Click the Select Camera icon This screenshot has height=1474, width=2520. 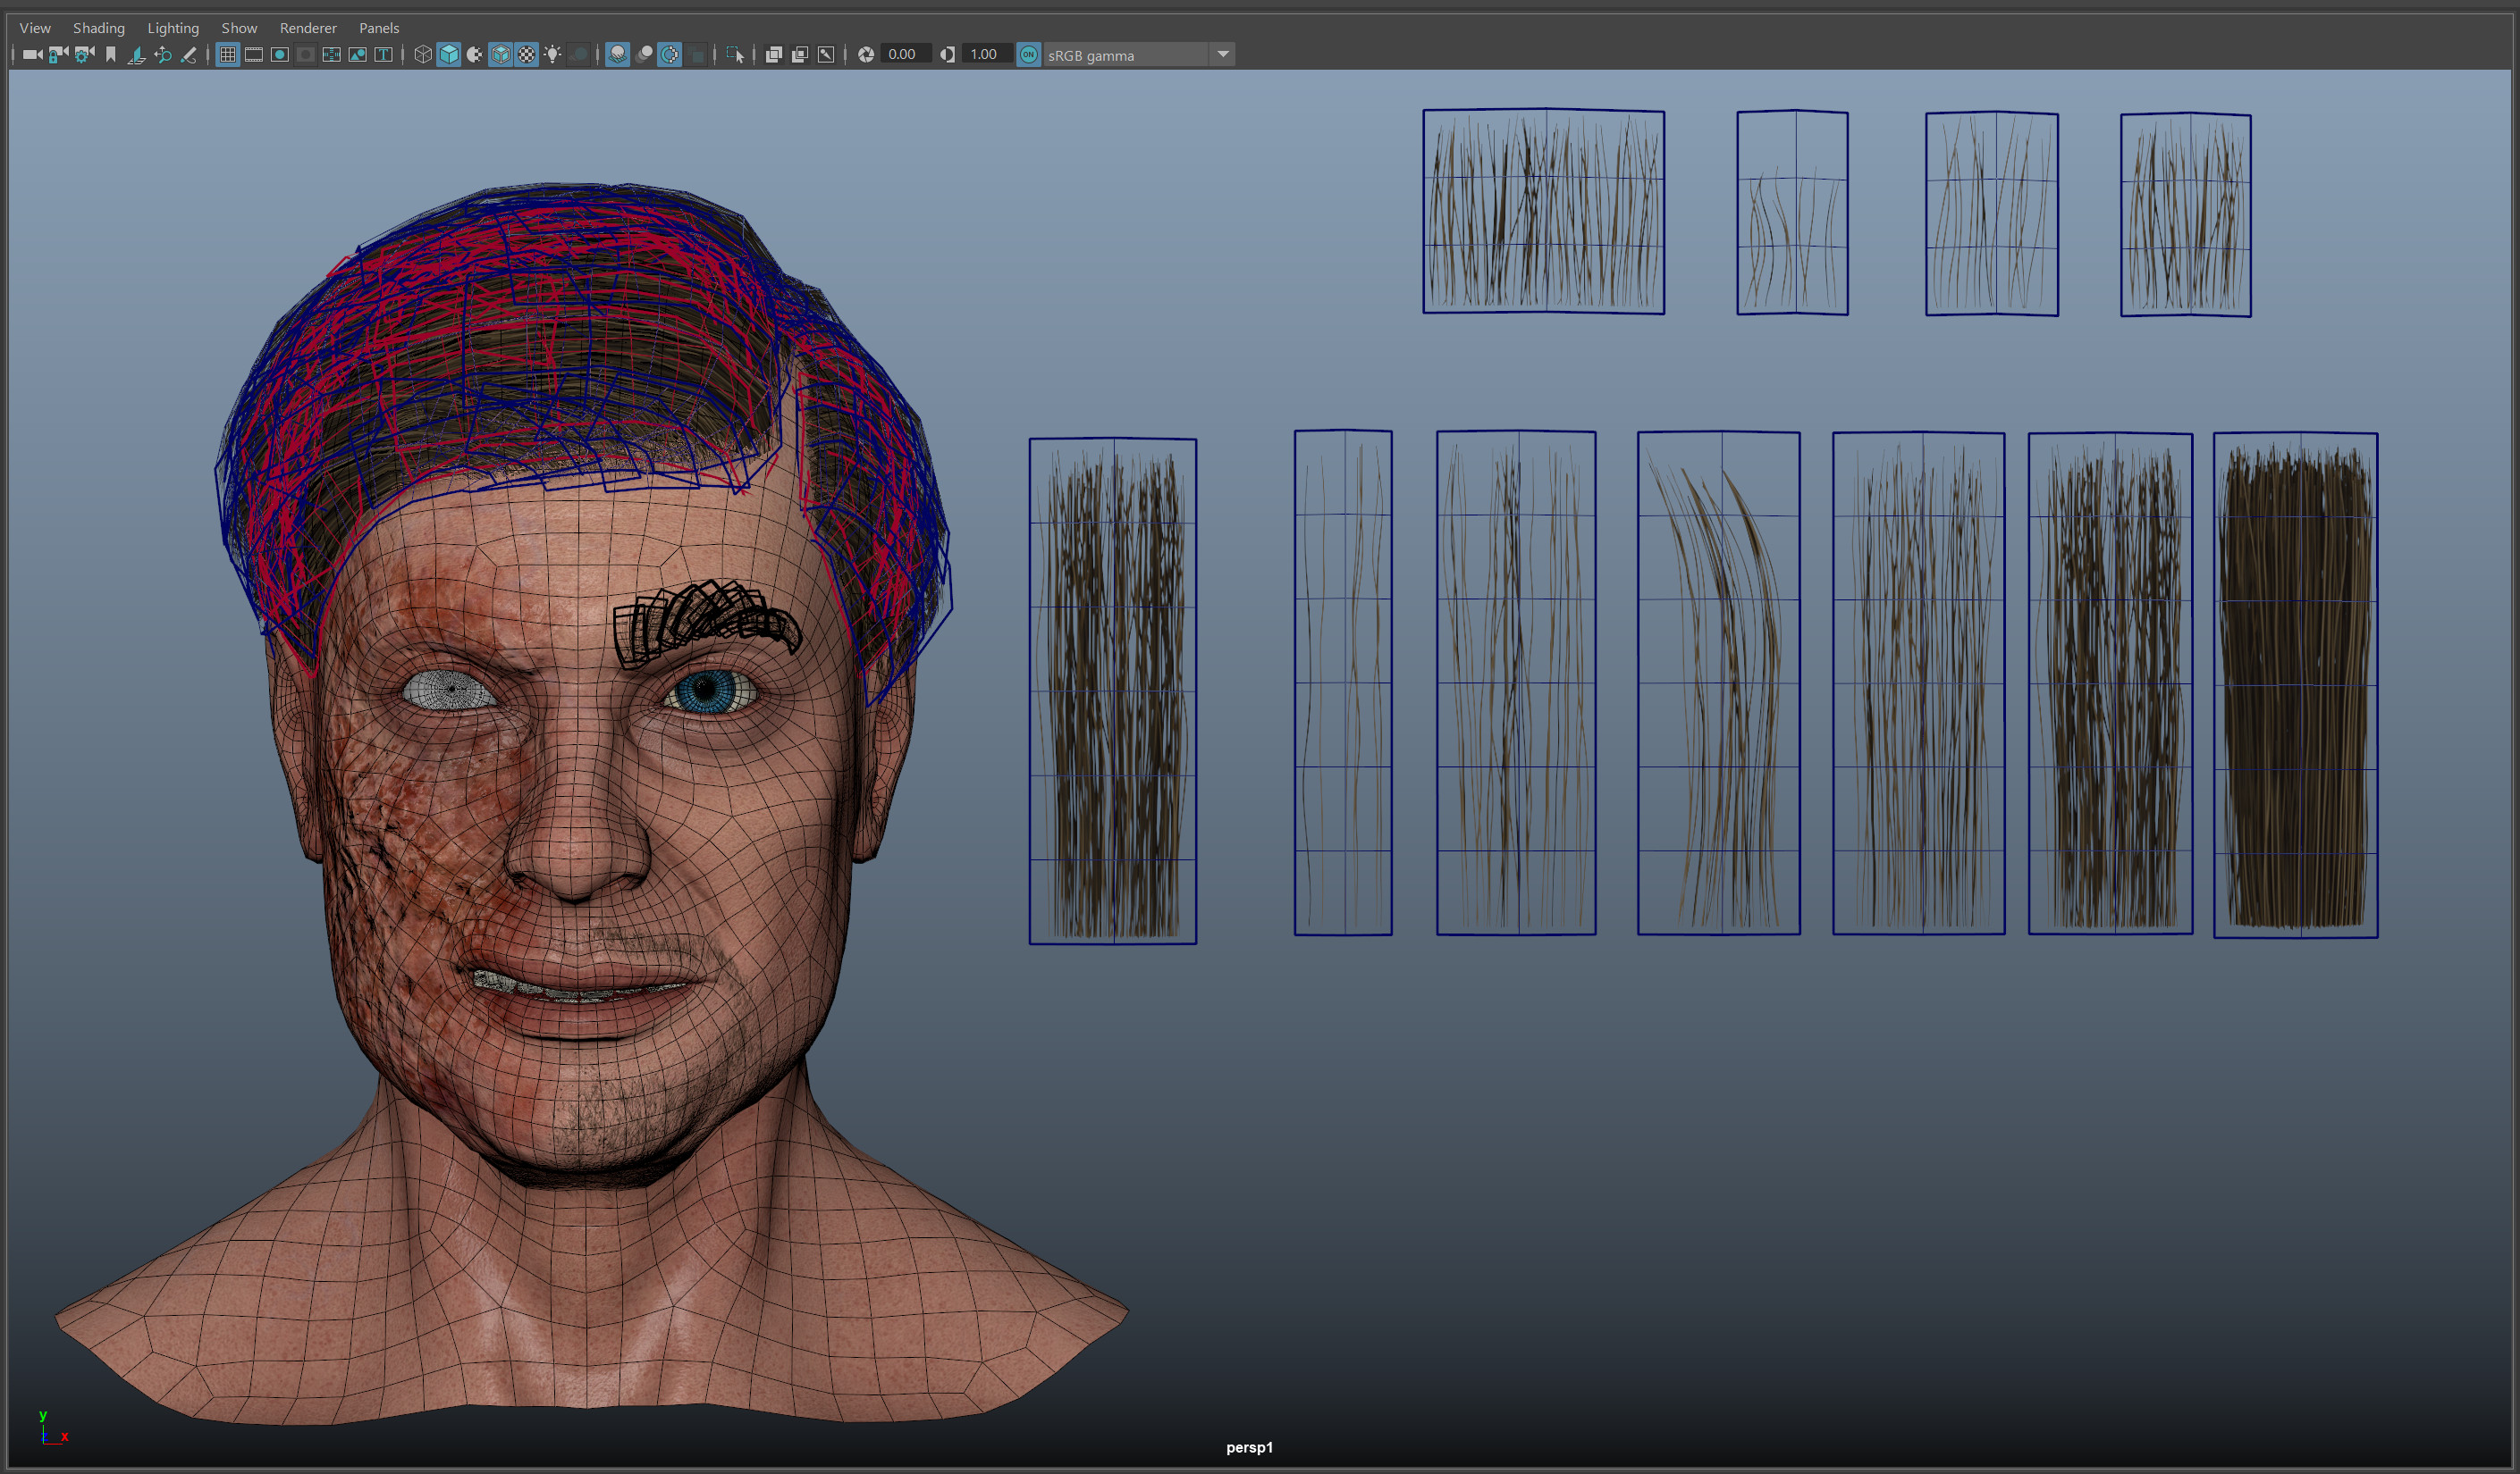(x=32, y=55)
